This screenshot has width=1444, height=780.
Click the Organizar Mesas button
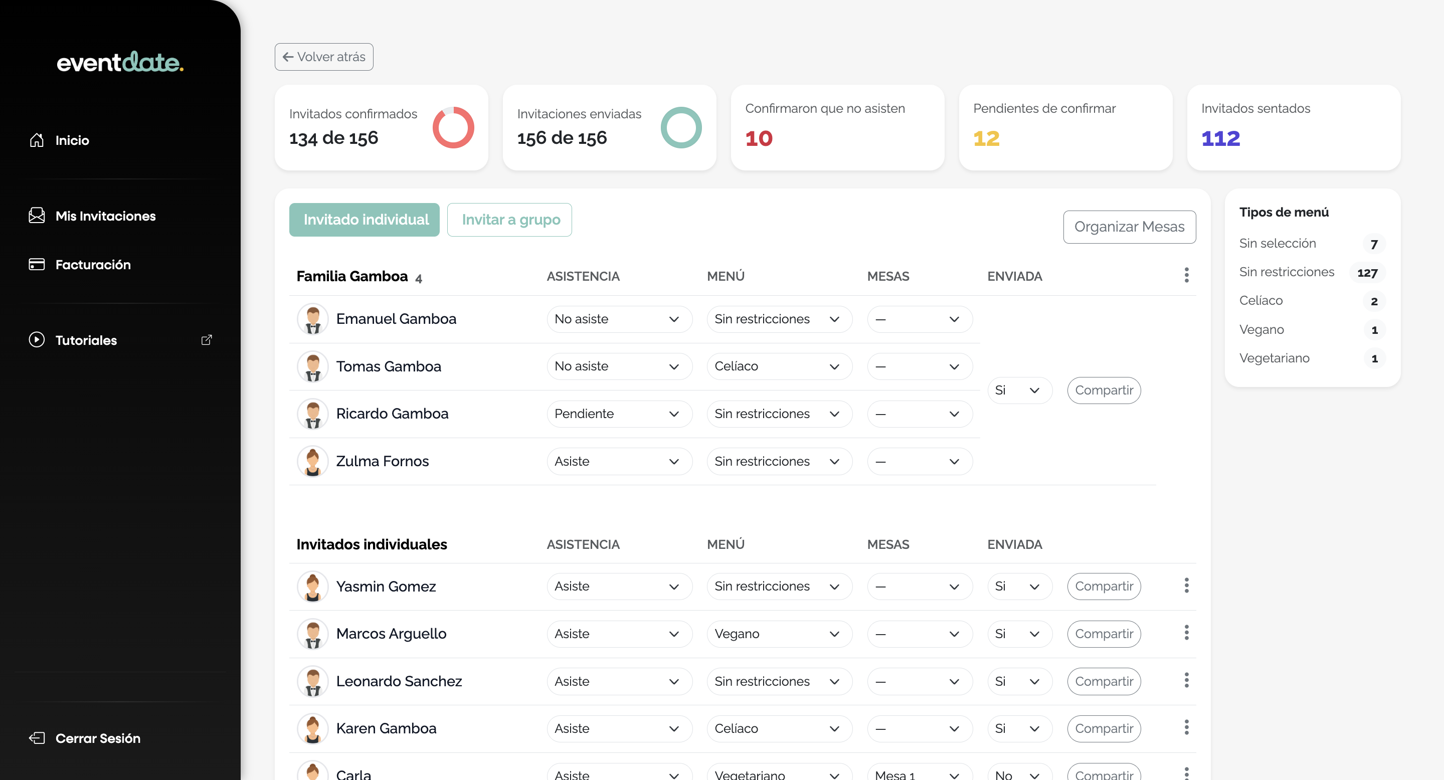(x=1129, y=227)
